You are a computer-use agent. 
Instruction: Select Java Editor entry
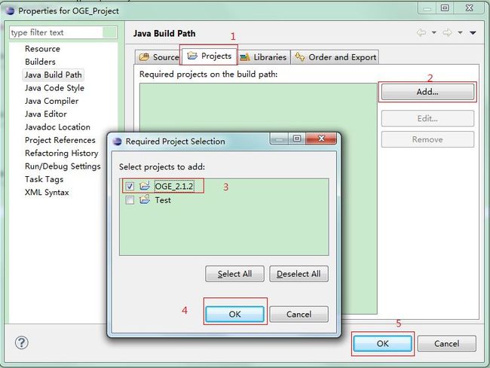[46, 114]
